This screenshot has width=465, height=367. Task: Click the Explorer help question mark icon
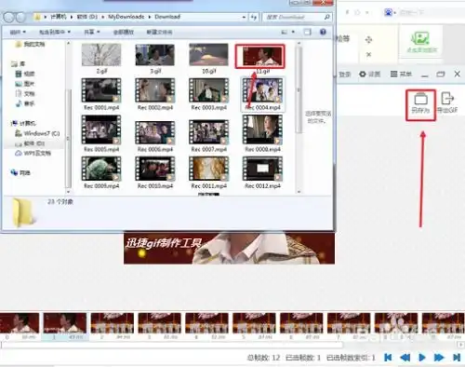point(323,32)
